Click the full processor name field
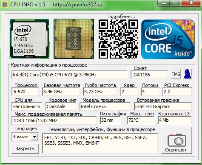The height and width of the screenshot is (165, 202). (69, 75)
